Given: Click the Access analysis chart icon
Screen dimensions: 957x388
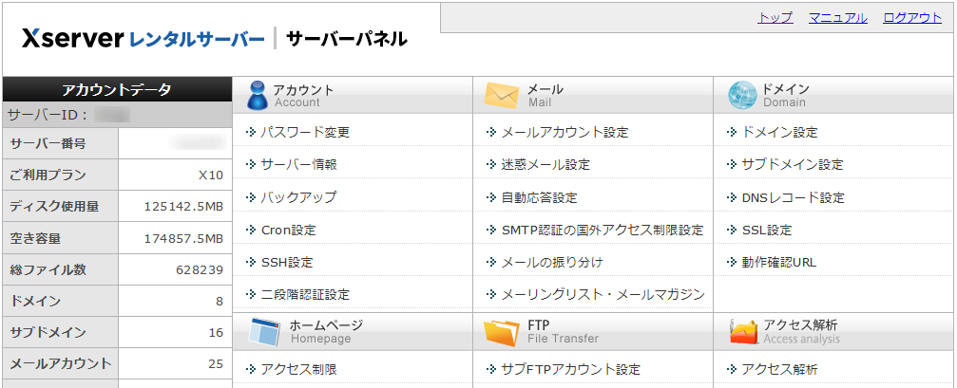Looking at the screenshot, I should (x=743, y=332).
